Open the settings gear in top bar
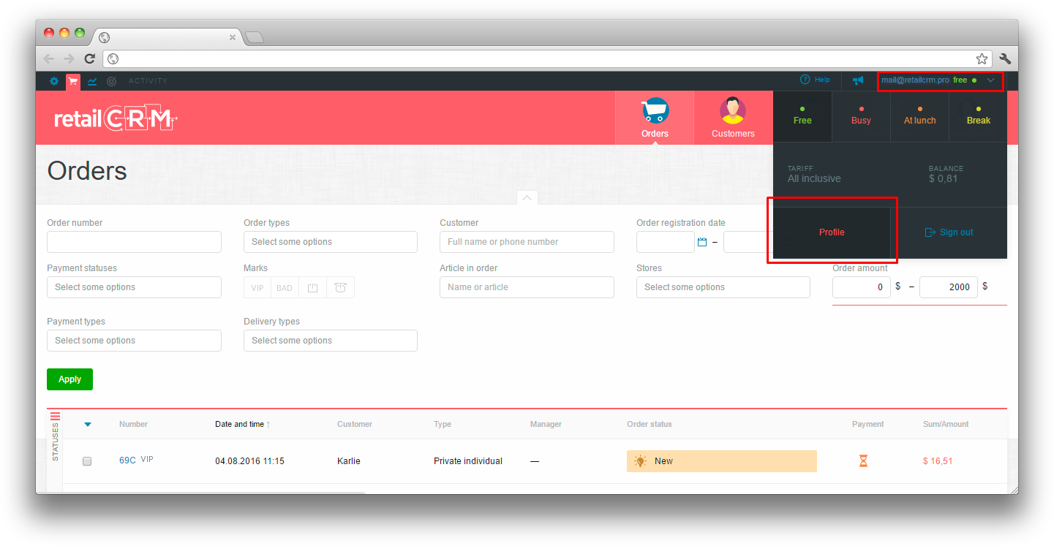Viewport: 1054px width, 546px height. pyautogui.click(x=53, y=81)
